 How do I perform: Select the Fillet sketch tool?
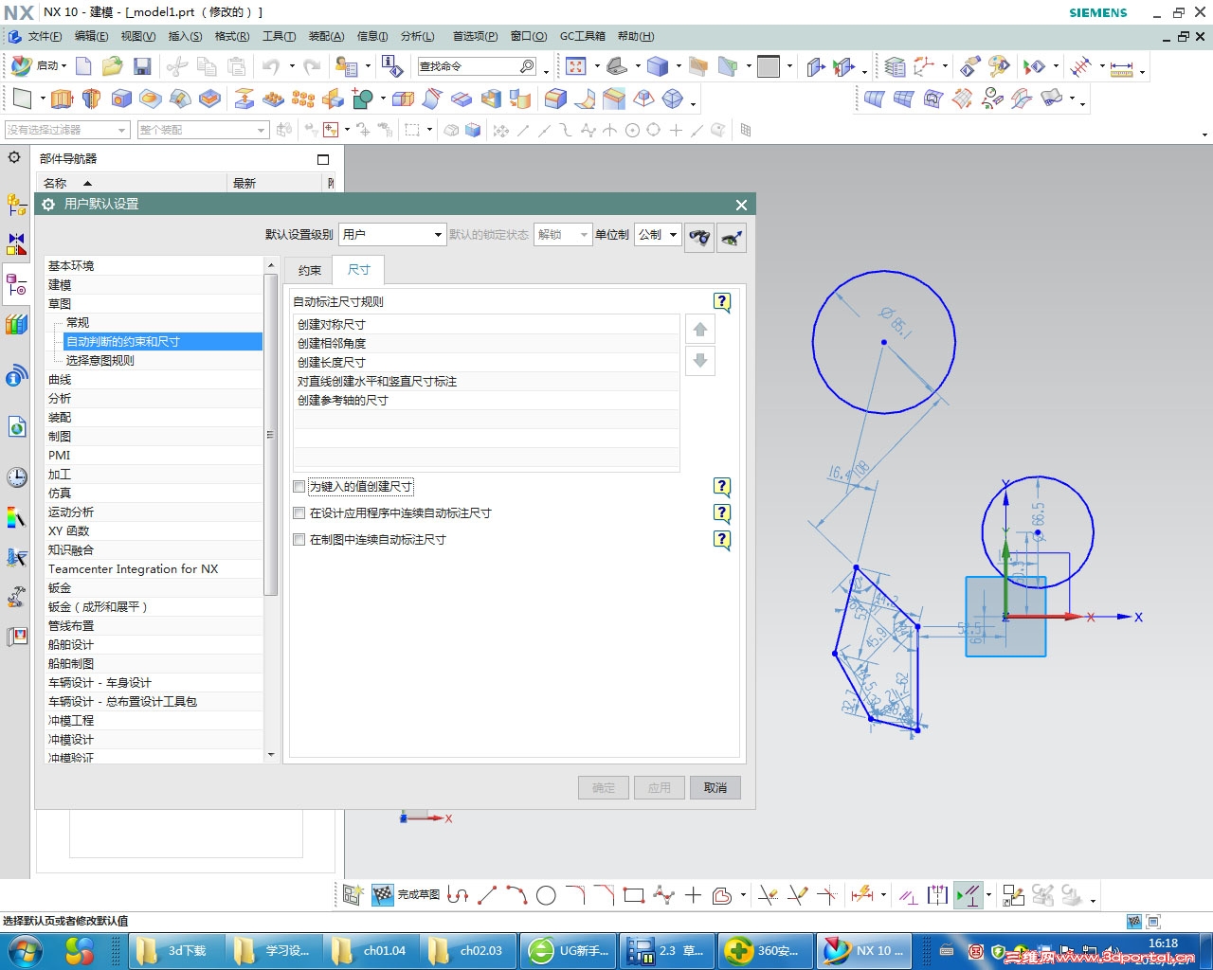click(x=575, y=894)
